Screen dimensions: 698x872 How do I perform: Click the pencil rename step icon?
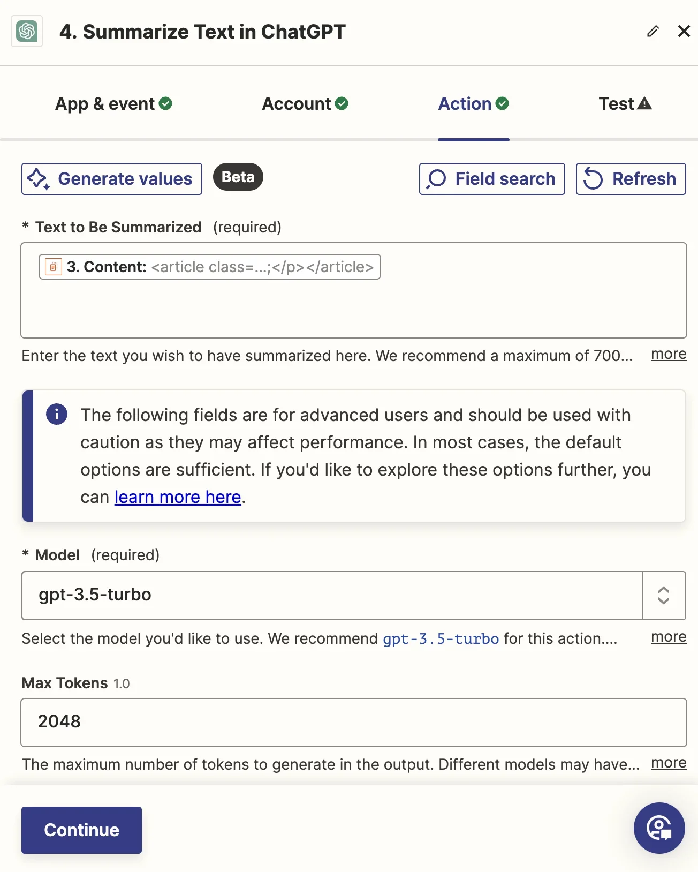(653, 31)
